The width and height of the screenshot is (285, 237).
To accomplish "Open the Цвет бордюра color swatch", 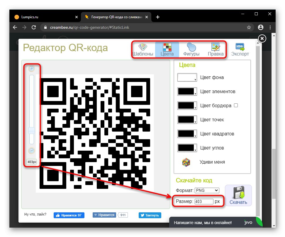I will pyautogui.click(x=187, y=105).
